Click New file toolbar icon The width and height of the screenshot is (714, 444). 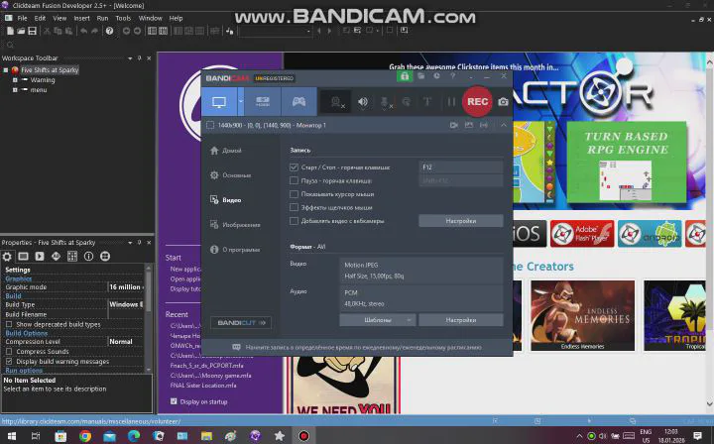10,31
